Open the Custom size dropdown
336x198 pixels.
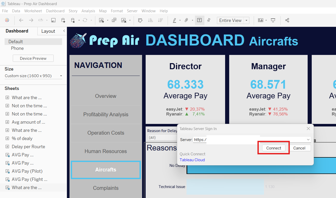click(x=33, y=76)
